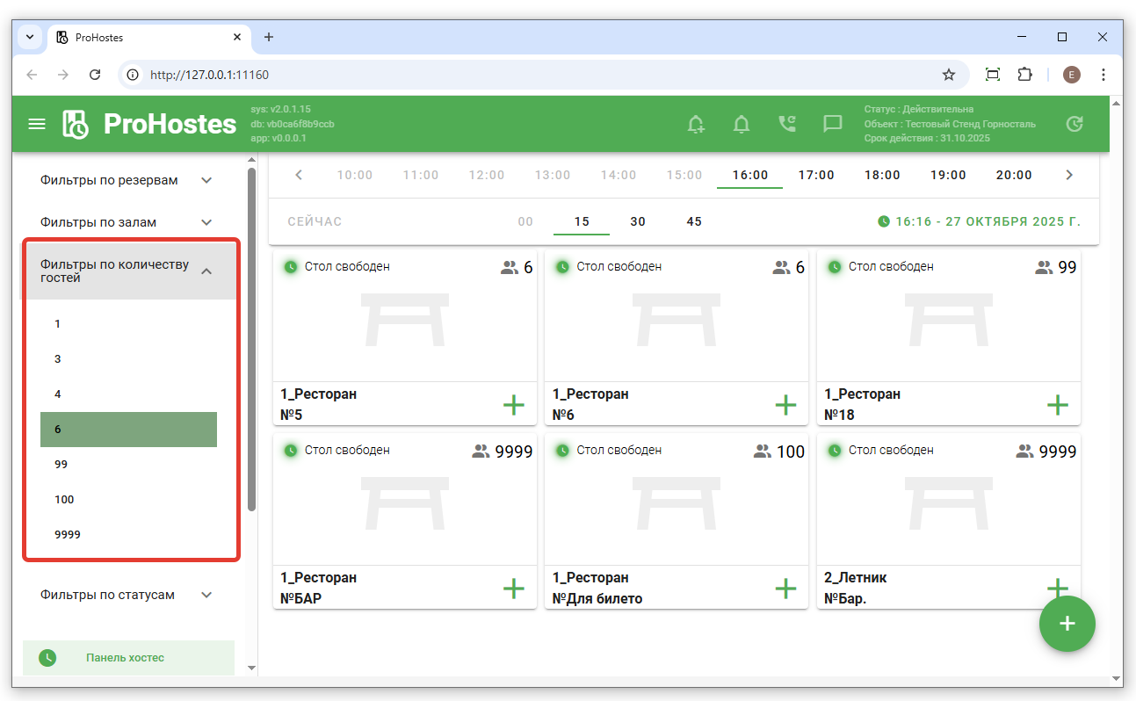The image size is (1136, 701).
Task: Expand Фильтры по залам section
Action: (127, 222)
